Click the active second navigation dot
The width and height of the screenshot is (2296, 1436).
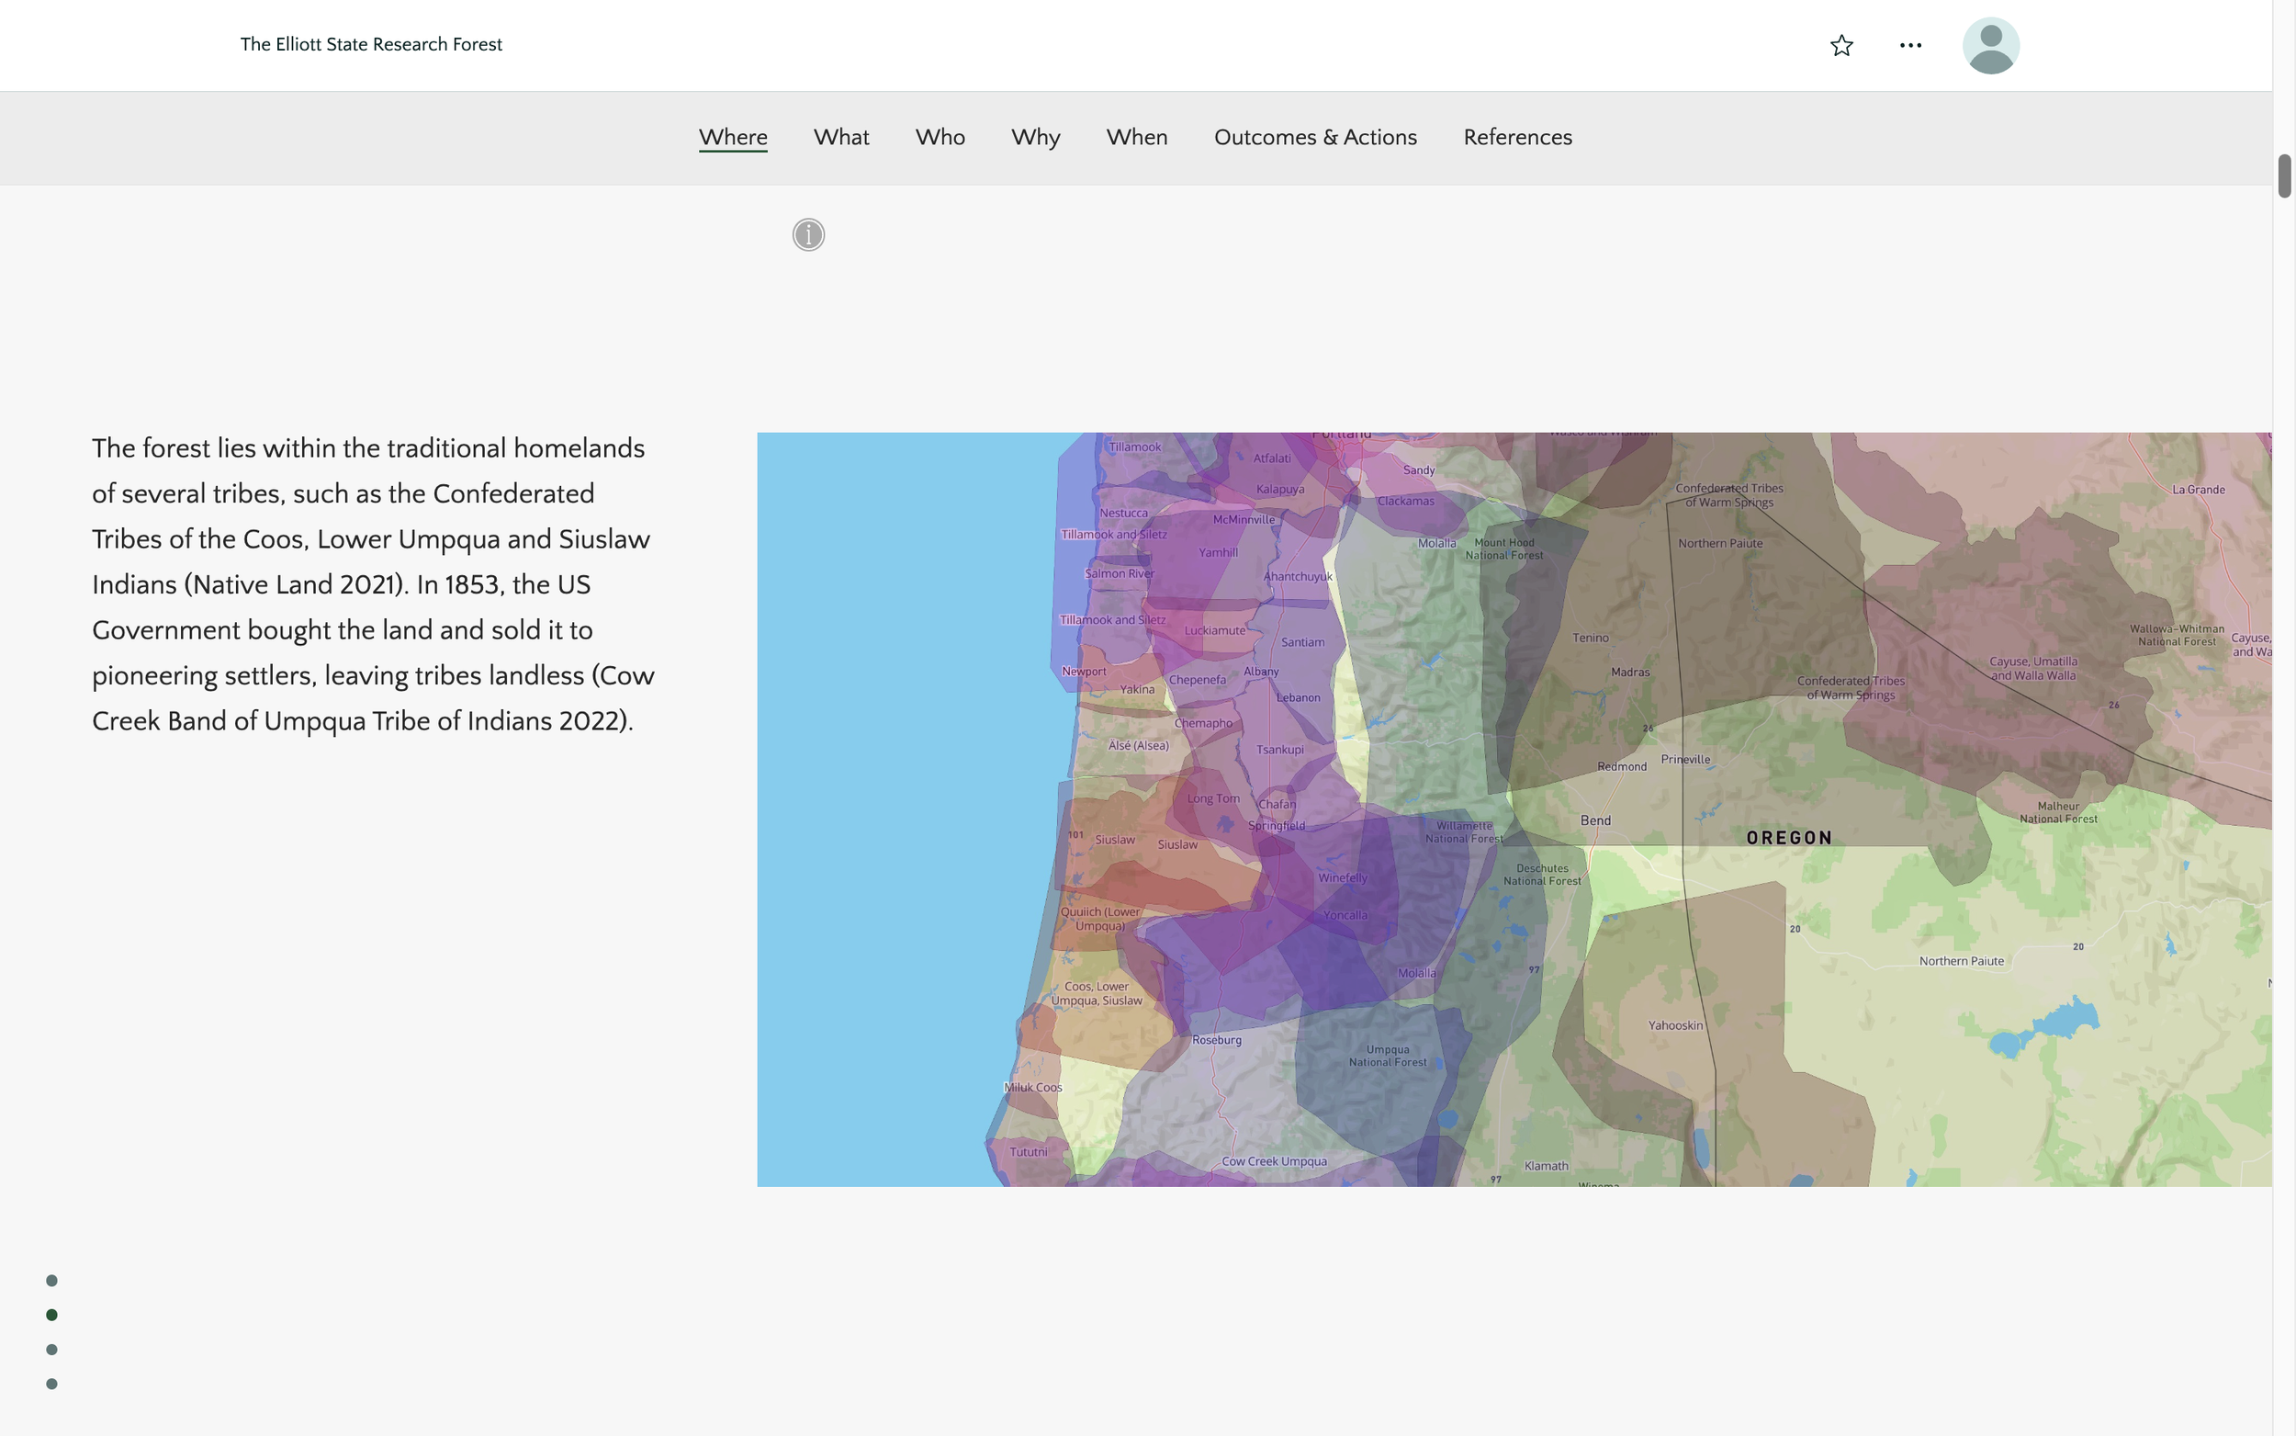(52, 1315)
